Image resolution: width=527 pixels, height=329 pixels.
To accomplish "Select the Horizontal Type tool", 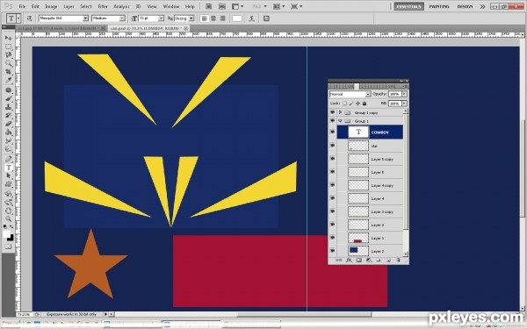I will pos(9,168).
